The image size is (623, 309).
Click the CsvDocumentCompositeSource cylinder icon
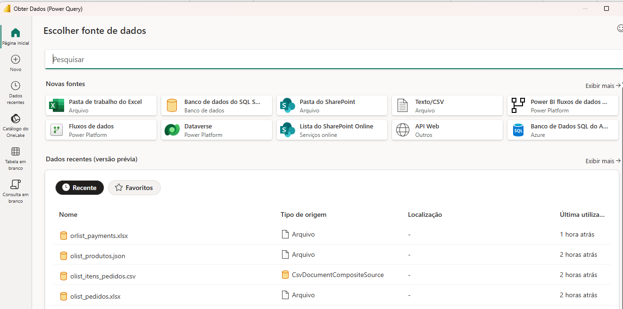tap(285, 275)
